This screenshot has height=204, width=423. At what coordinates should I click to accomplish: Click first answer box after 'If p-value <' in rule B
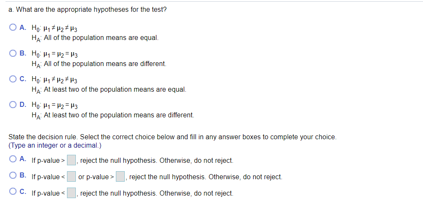tap(72, 177)
